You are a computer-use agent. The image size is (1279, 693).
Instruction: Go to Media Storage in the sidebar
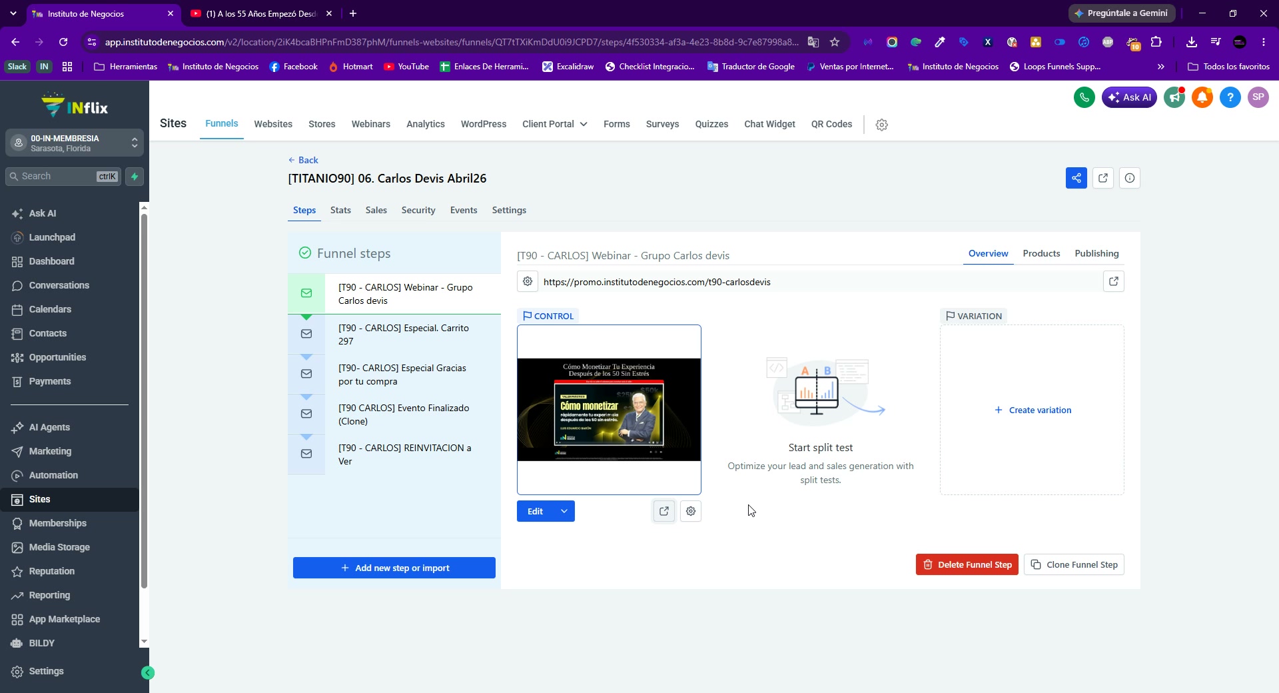(x=59, y=547)
